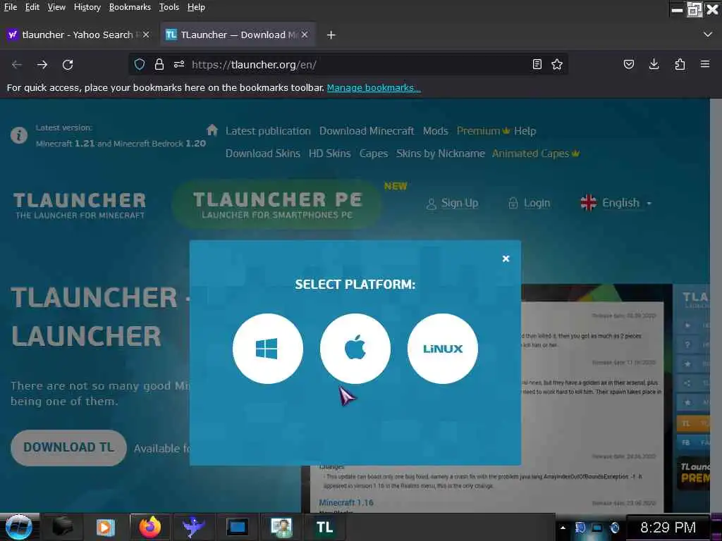This screenshot has width=722, height=541.
Task: Open the Latest publication link
Action: pyautogui.click(x=268, y=131)
